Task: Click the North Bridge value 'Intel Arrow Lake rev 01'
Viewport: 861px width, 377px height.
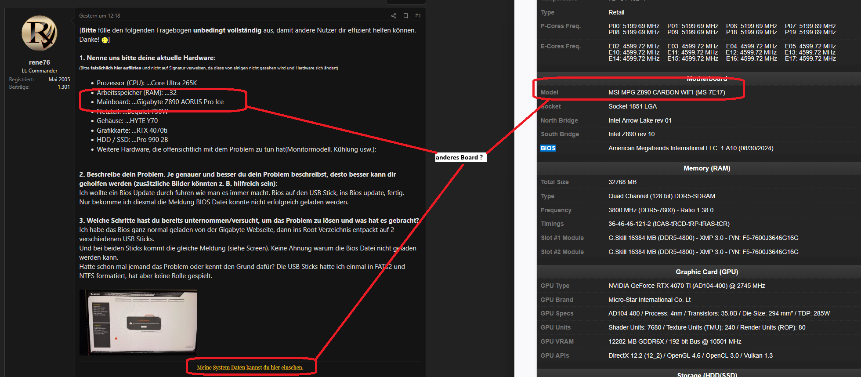Action: coord(640,120)
